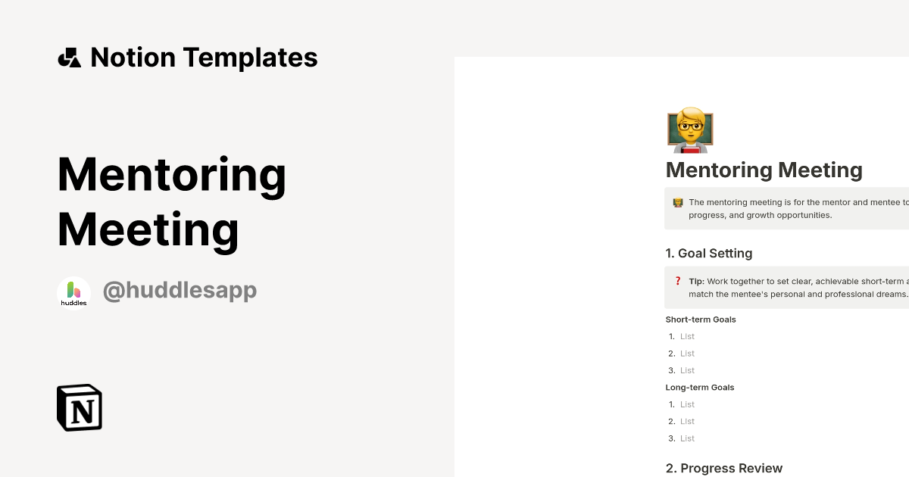Open the @huddlesapp creator profile link
Screen dimensions: 909x477
coord(180,291)
